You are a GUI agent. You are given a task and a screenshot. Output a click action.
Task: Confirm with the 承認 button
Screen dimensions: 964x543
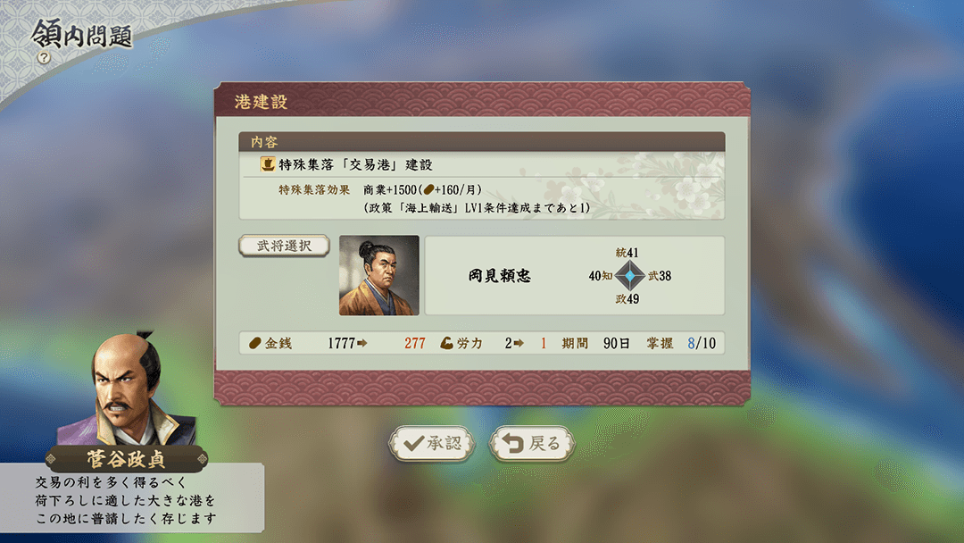click(x=432, y=443)
